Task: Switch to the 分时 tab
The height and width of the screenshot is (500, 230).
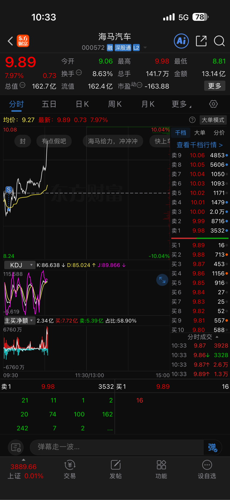Action: coord(16,104)
